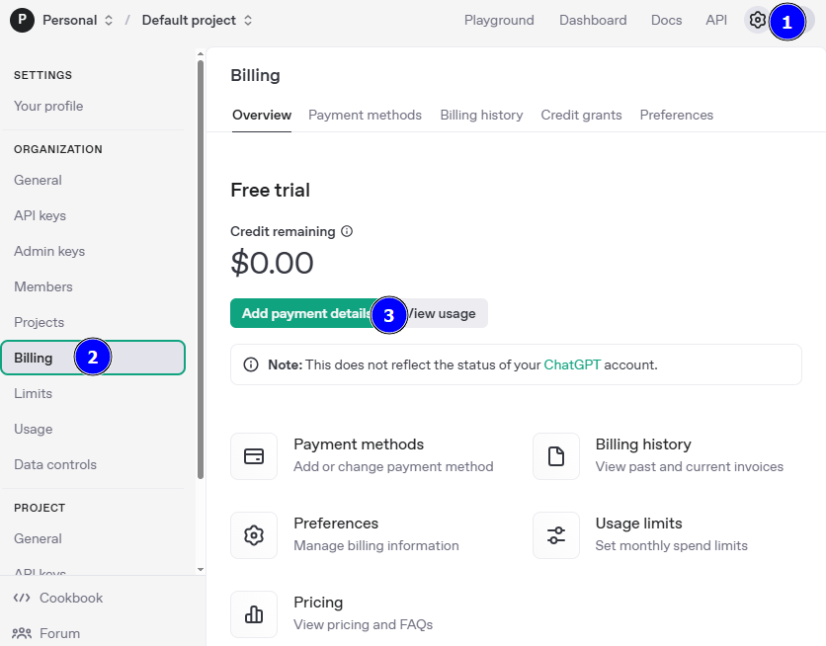Select Billing in the sidebar

click(x=93, y=358)
